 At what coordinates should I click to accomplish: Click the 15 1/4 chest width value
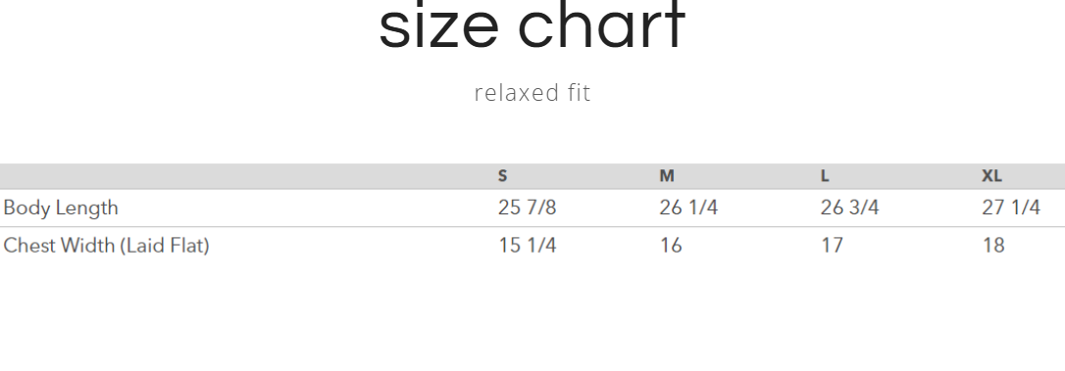point(527,246)
